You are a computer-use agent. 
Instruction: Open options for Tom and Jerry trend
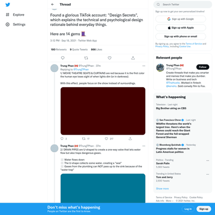pyautogui.click(x=208, y=174)
